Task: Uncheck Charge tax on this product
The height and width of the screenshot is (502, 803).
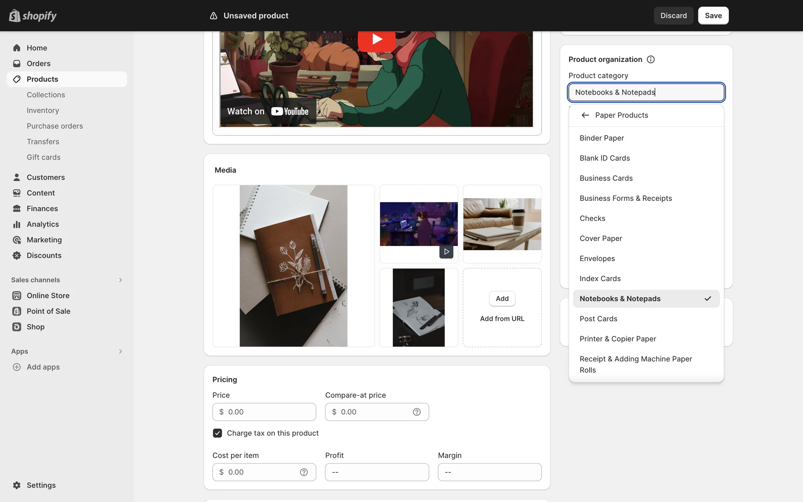Action: [x=217, y=433]
